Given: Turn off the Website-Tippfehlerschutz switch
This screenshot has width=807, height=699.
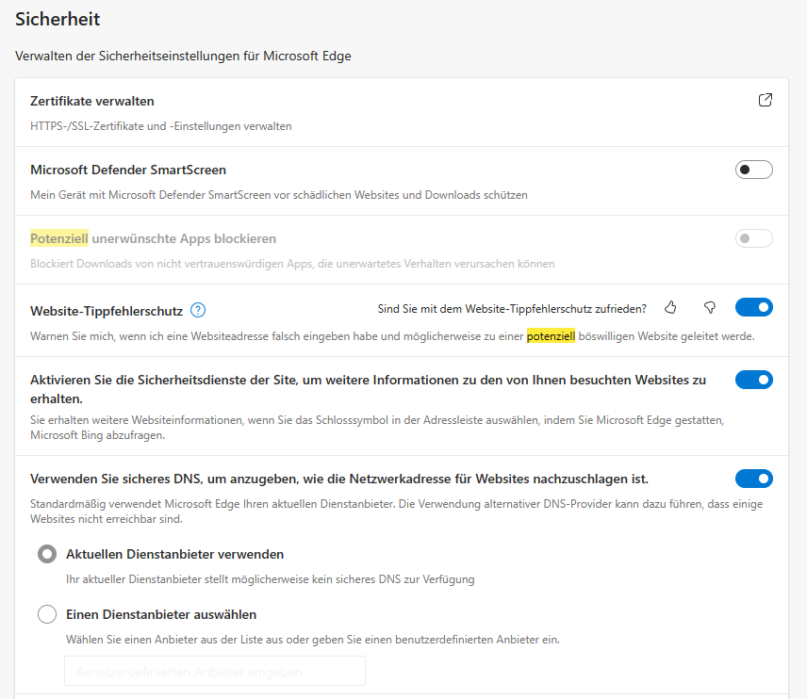Looking at the screenshot, I should tap(753, 307).
